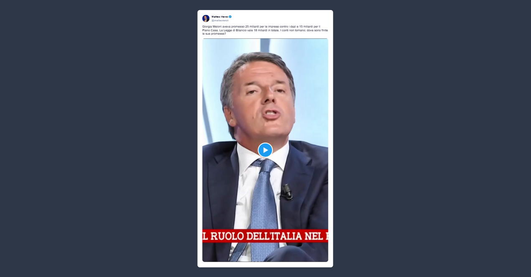Click the lapel microphone in the video

click(x=287, y=191)
